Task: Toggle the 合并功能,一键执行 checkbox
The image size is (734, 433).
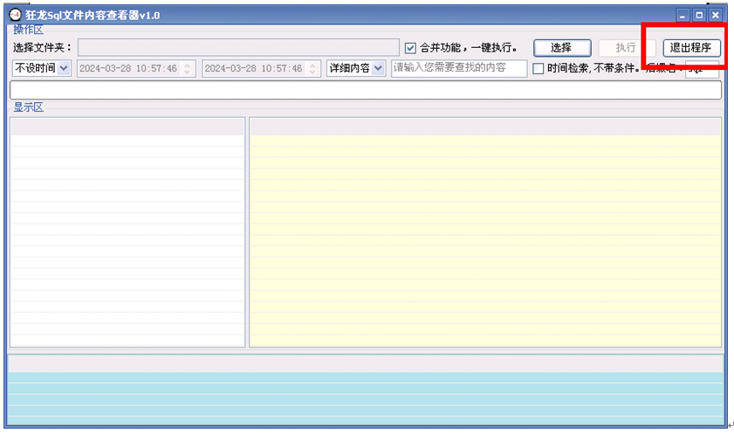Action: click(x=410, y=48)
